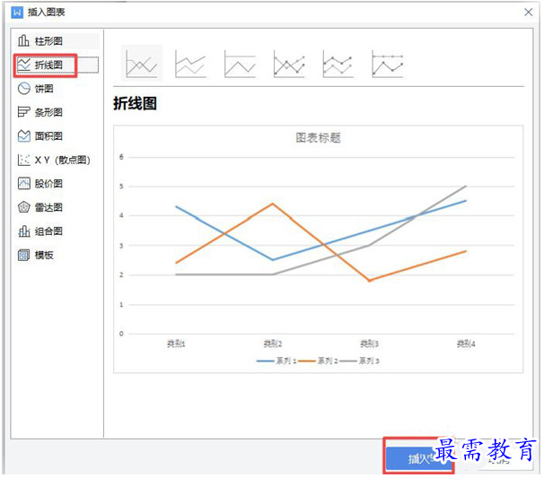
Task: Pick the 面积图 area chart category
Action: (x=57, y=136)
